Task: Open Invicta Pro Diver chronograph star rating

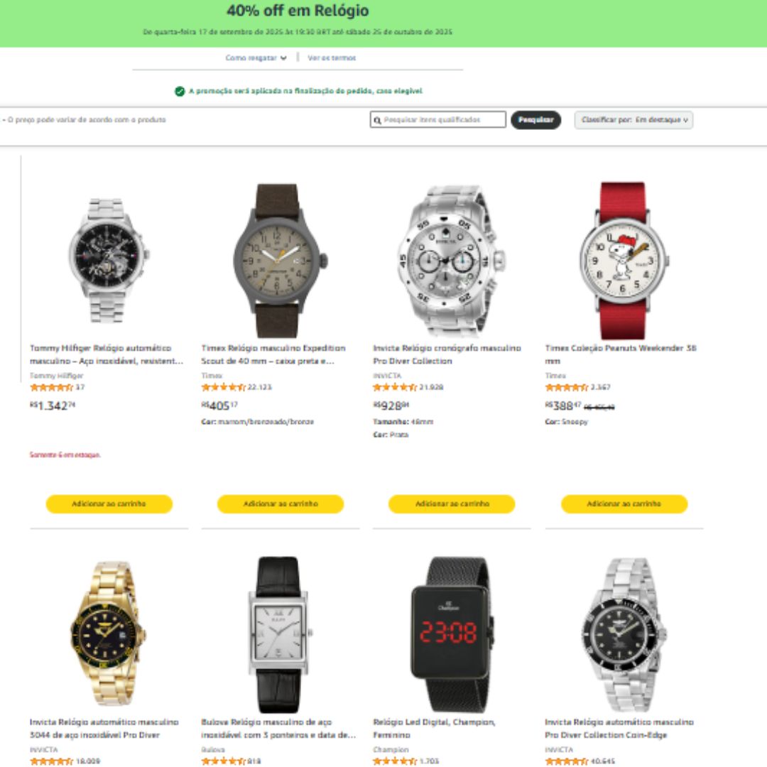Action: (394, 388)
